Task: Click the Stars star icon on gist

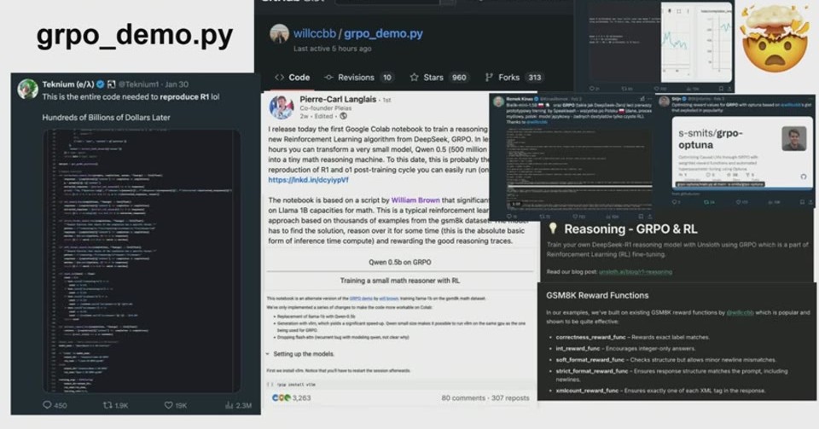Action: tap(415, 78)
